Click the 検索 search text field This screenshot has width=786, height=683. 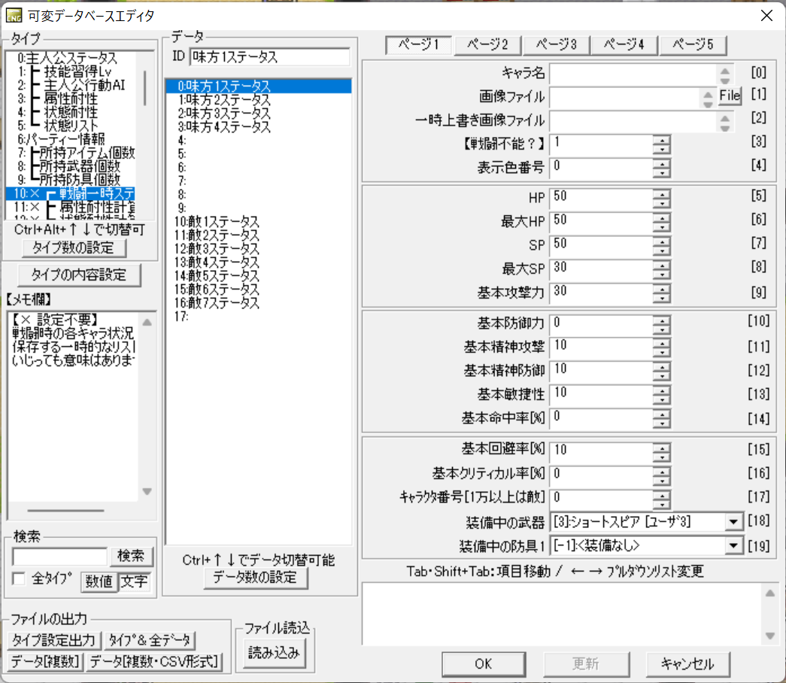[59, 556]
